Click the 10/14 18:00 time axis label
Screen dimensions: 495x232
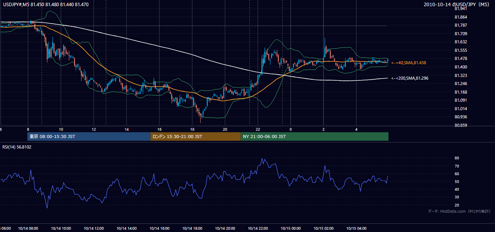pos(192,229)
